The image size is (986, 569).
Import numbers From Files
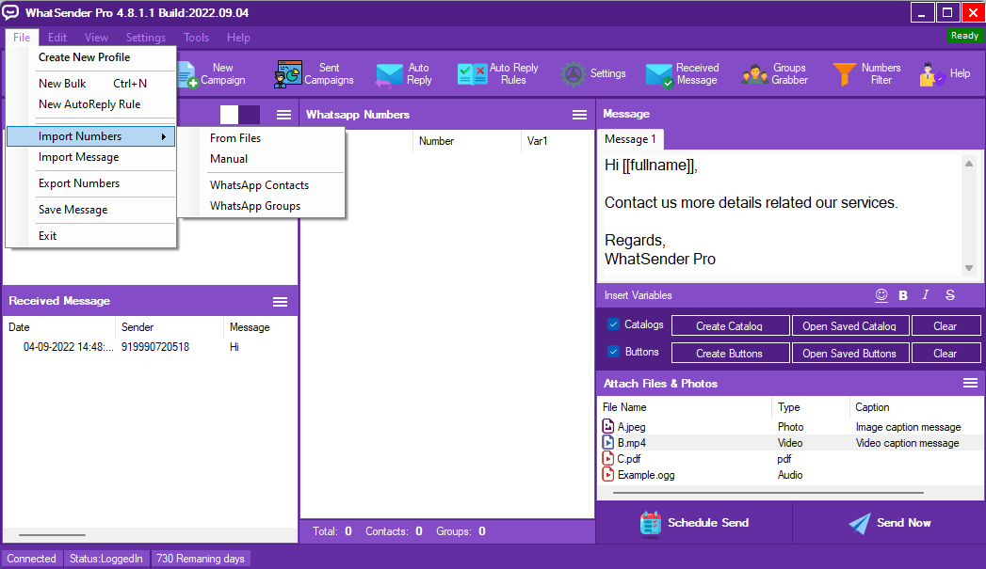[261, 138]
